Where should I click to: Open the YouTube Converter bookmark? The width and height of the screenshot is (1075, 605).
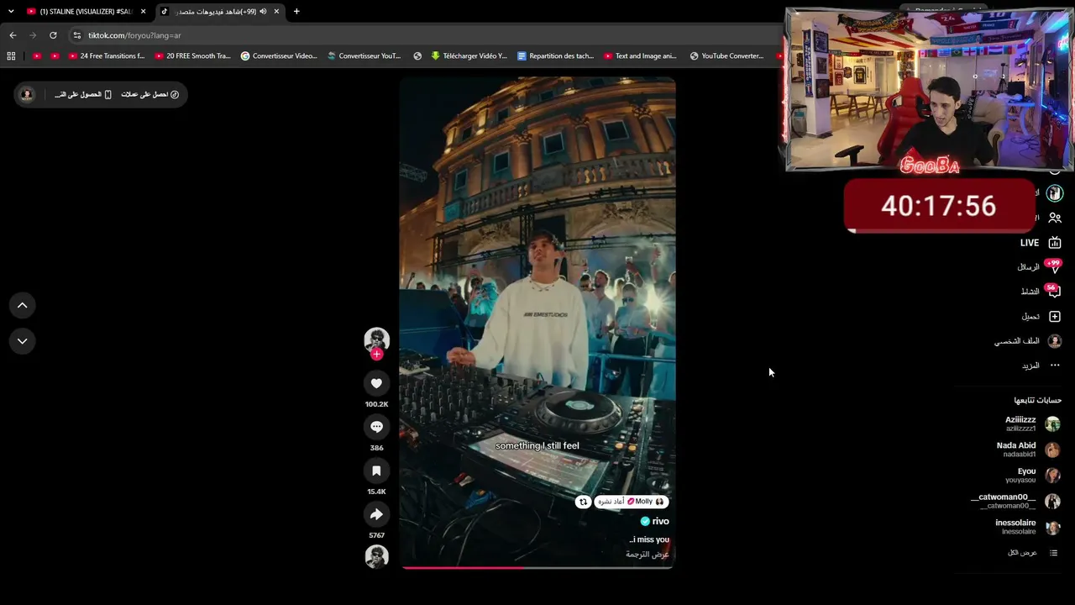pos(726,56)
